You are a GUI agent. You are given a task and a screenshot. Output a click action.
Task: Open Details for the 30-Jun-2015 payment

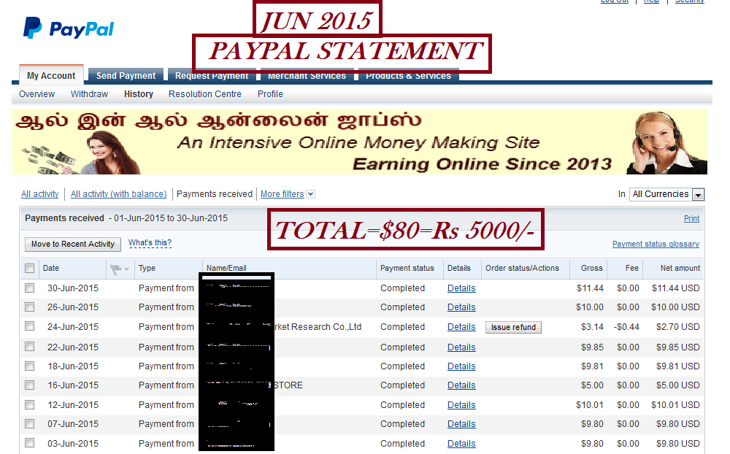click(461, 288)
